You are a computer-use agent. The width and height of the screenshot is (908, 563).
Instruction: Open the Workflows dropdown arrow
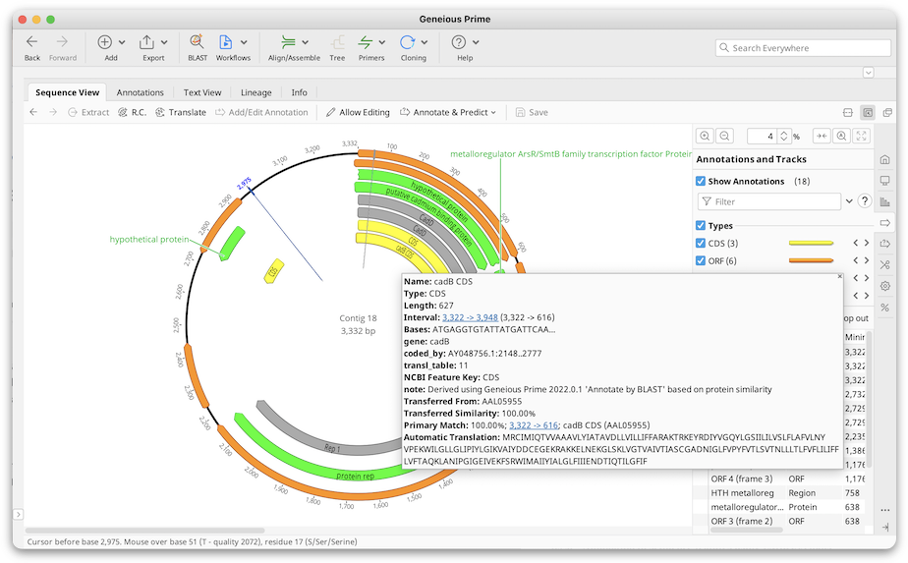coord(244,42)
